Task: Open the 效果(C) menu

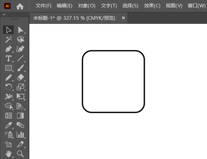Action: [x=152, y=6]
